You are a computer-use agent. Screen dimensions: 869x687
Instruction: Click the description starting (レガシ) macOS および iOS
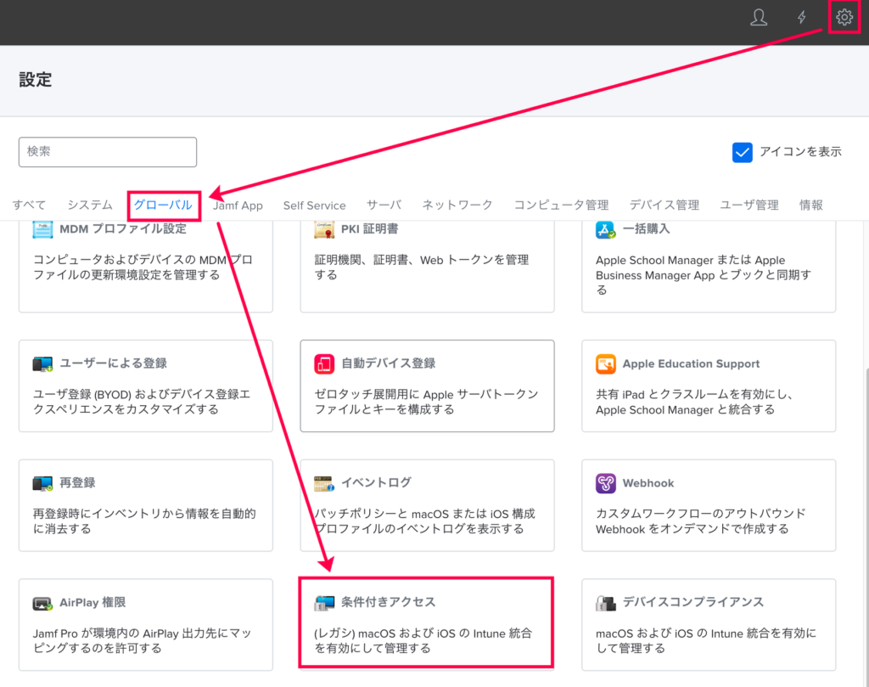(423, 641)
